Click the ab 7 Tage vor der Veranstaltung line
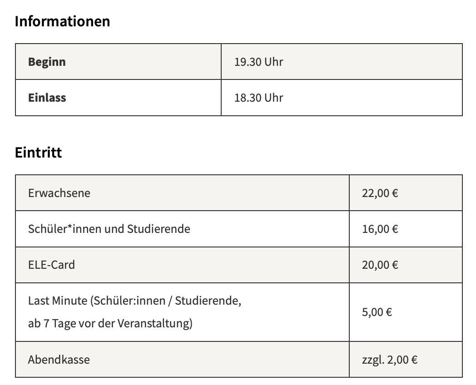Image resolution: width=476 pixels, height=385 pixels. click(x=110, y=323)
